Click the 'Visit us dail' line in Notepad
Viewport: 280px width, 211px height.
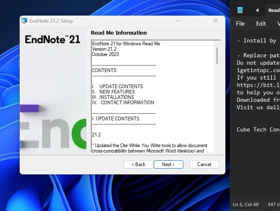pos(258,108)
